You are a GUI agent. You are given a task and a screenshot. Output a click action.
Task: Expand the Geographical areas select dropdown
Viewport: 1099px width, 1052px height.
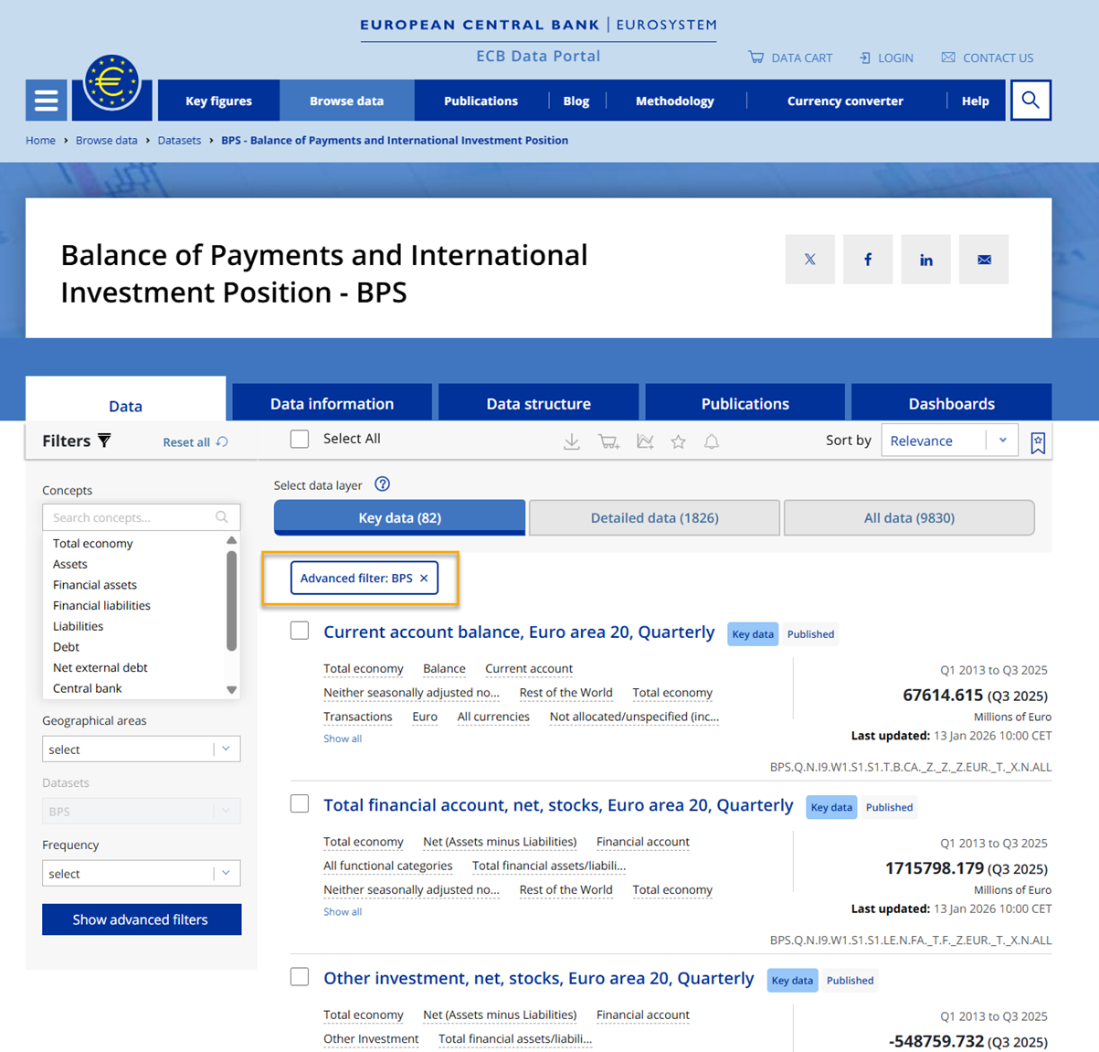tap(141, 749)
